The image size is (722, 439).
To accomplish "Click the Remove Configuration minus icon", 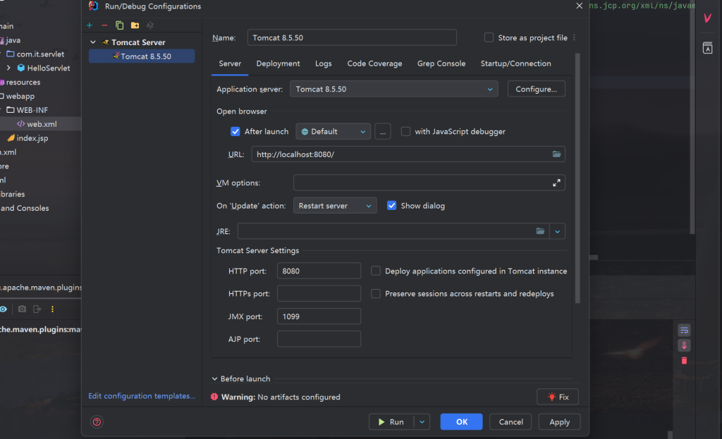I will coord(104,25).
